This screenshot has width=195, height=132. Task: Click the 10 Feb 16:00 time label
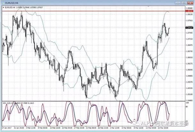[55, 128]
